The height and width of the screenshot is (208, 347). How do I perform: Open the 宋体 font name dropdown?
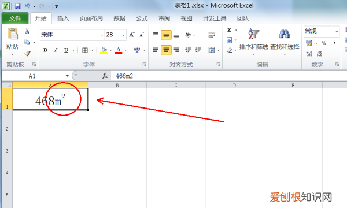tap(102, 35)
